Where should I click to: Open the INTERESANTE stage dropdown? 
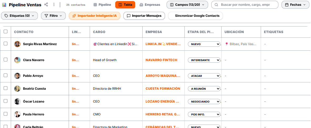(x=204, y=60)
